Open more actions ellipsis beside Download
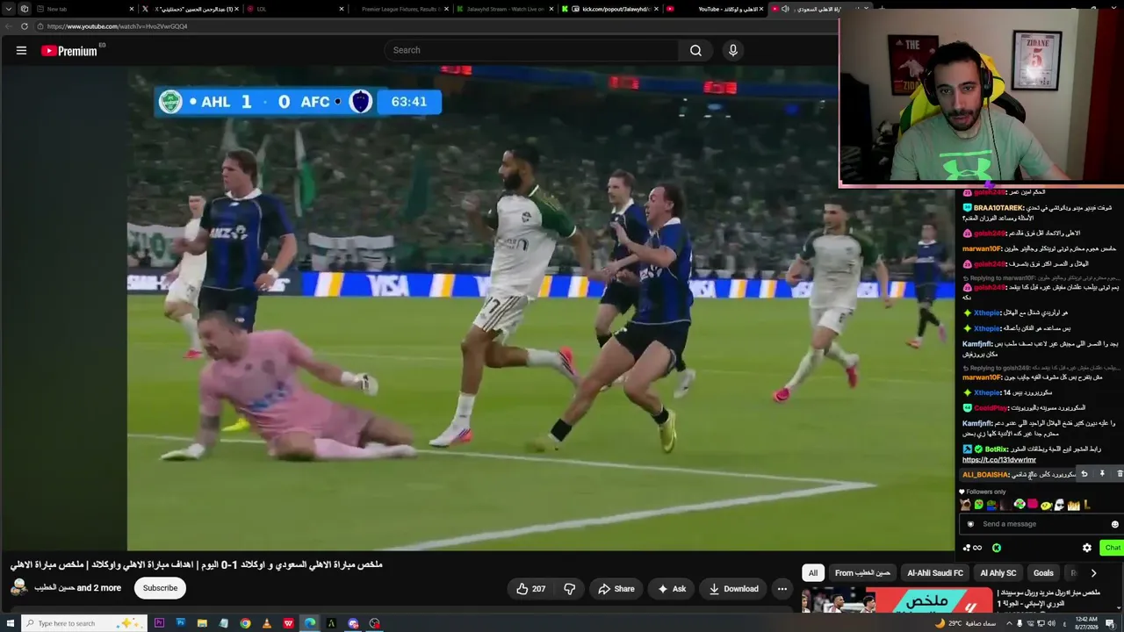 782,588
